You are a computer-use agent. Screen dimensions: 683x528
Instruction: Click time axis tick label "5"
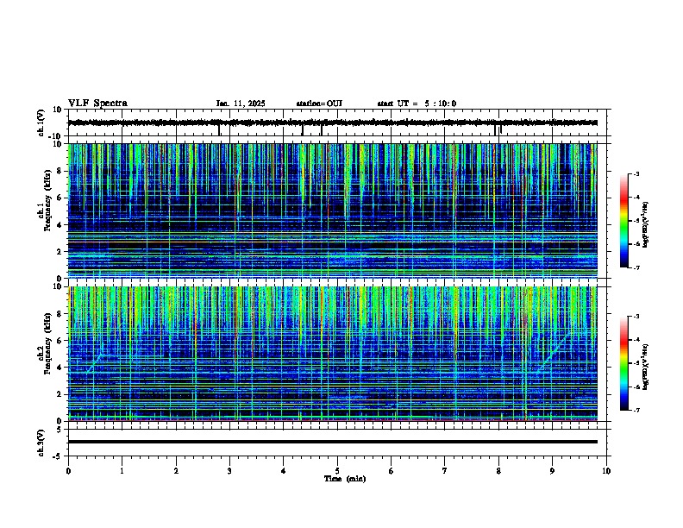pos(337,471)
